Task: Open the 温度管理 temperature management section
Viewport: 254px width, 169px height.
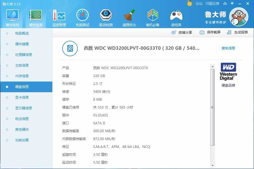Action: coord(59,18)
